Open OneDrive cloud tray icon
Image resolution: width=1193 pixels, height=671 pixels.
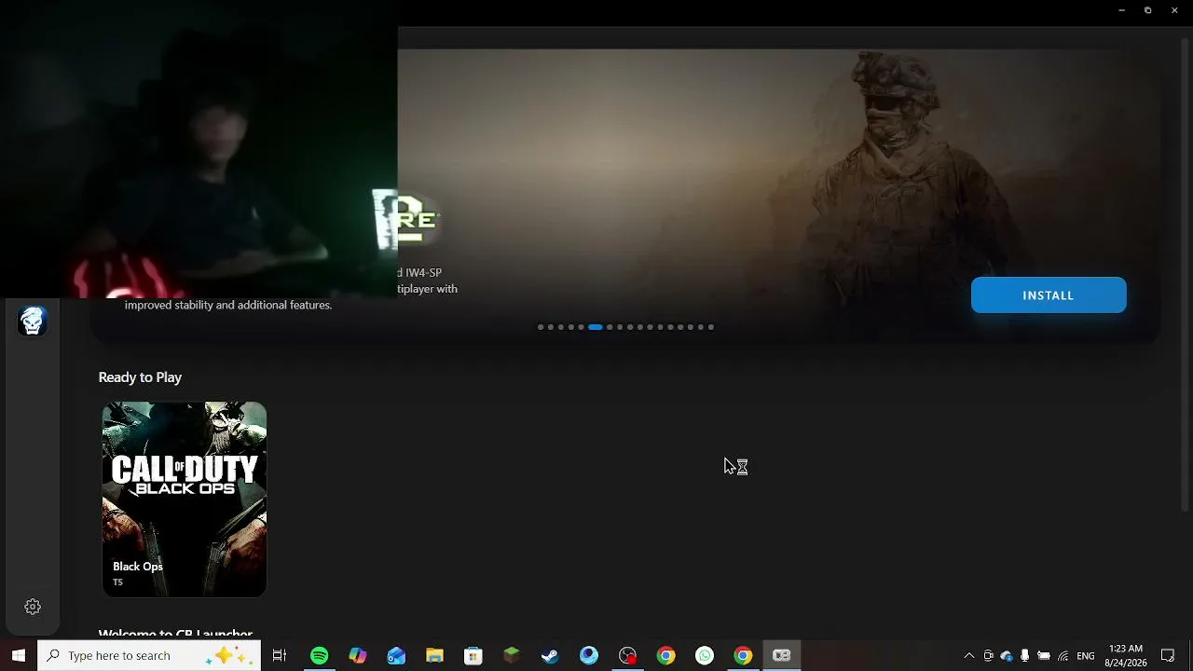1007,655
